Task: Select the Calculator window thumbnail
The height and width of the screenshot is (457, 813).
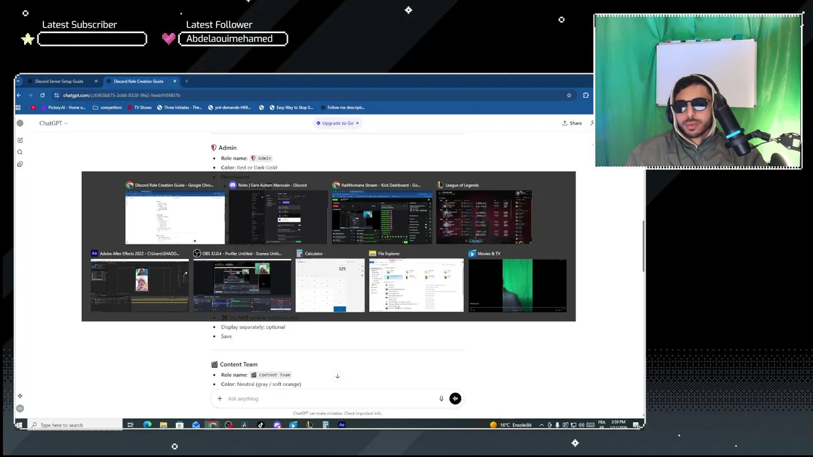Action: coord(330,282)
